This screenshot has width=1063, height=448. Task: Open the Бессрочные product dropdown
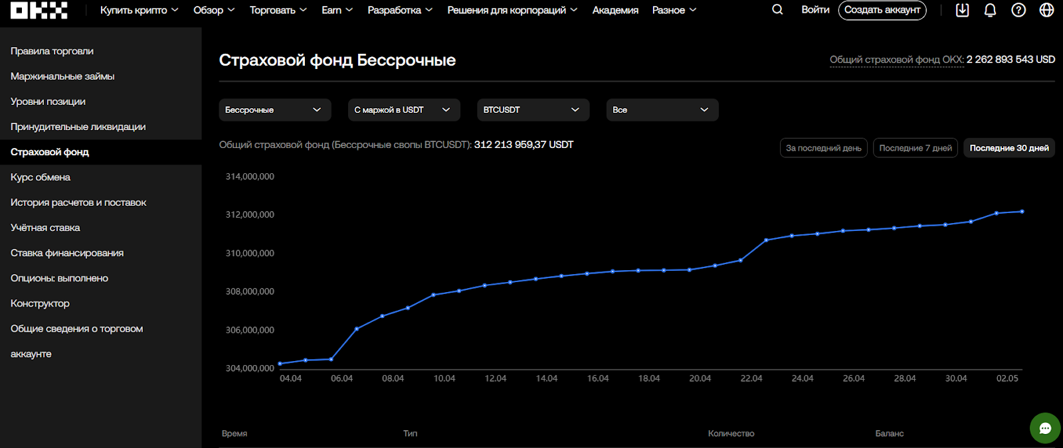[275, 110]
